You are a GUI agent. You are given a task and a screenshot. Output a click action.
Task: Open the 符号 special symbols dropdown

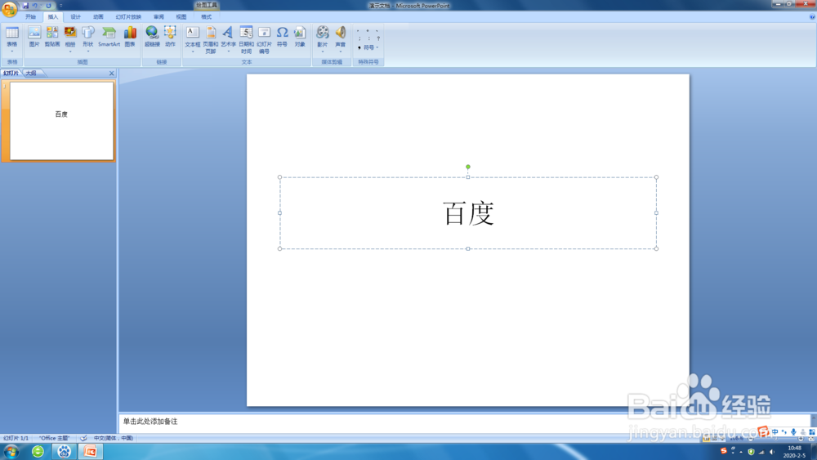[370, 47]
